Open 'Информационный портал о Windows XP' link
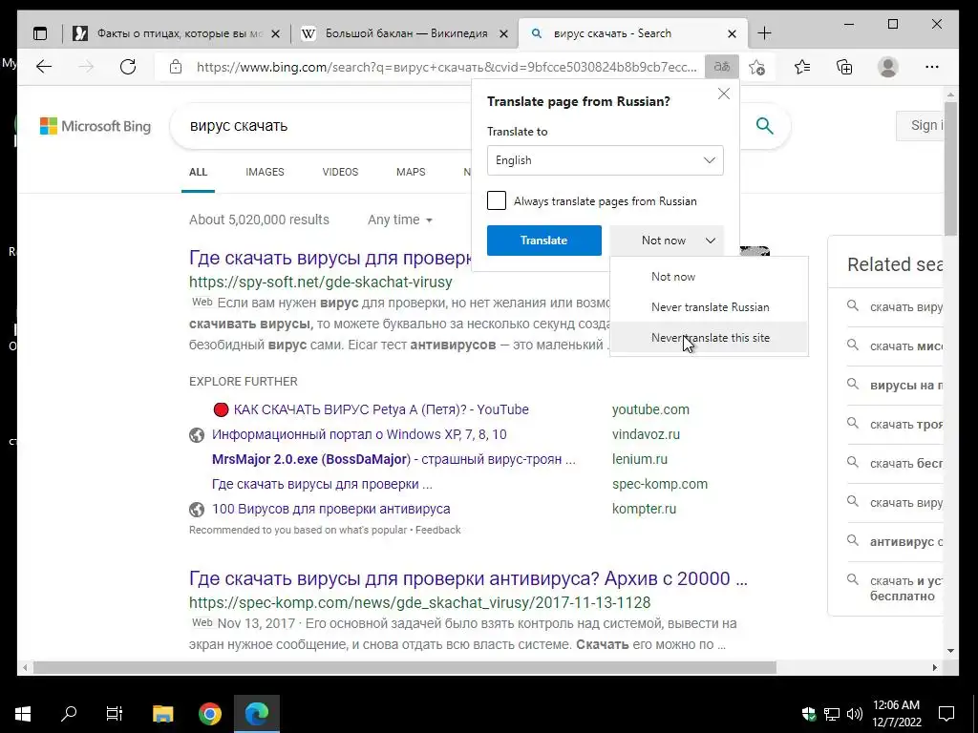This screenshot has width=978, height=733. (x=359, y=434)
